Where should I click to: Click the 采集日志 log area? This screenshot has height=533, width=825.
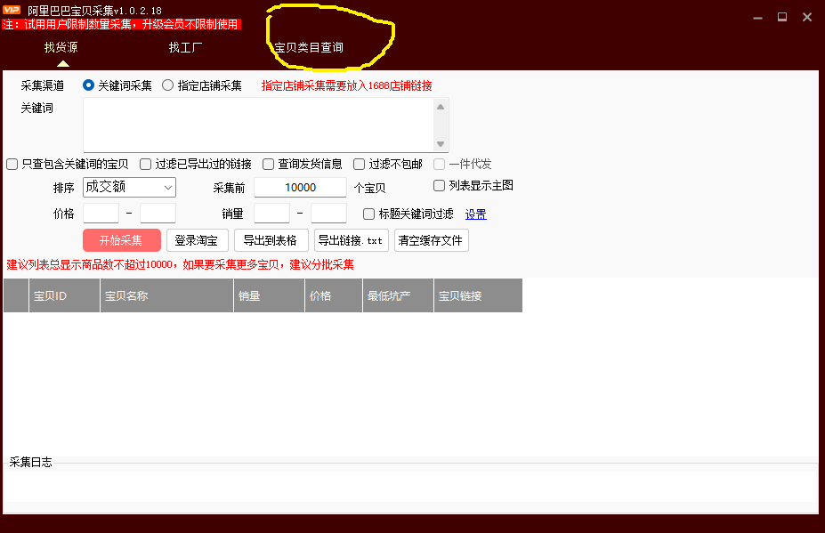pos(410,487)
